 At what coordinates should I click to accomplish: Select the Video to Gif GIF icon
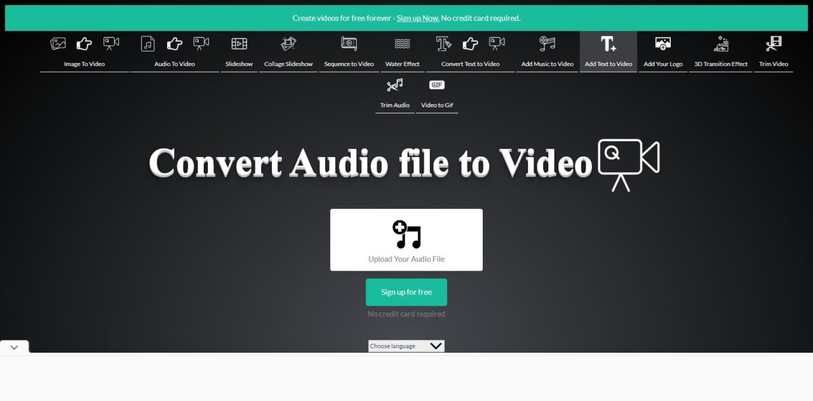point(437,85)
